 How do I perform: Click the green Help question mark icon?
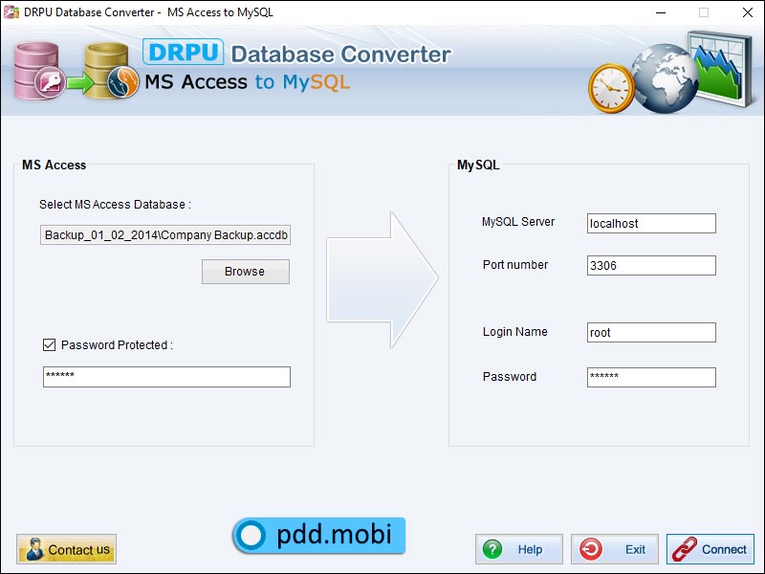(x=492, y=549)
